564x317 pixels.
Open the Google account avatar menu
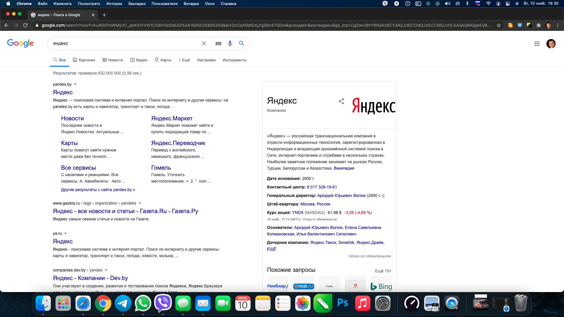pos(551,44)
